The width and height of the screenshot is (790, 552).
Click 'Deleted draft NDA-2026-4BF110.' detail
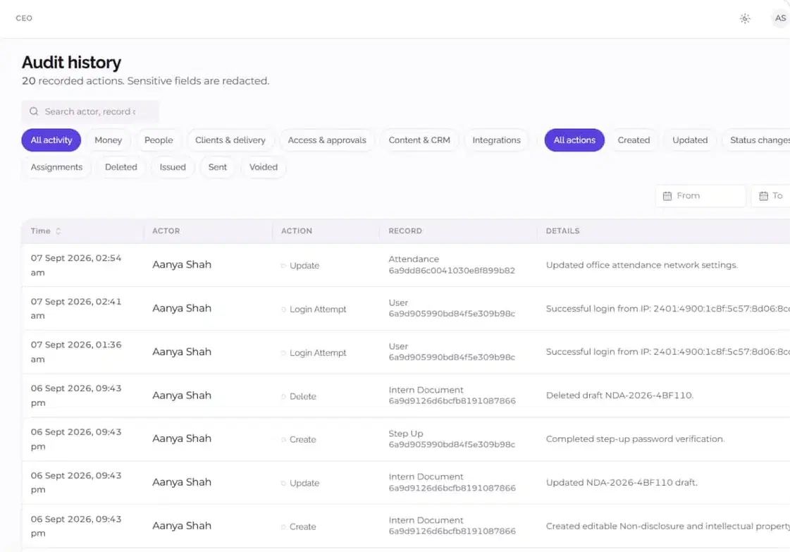[619, 395]
